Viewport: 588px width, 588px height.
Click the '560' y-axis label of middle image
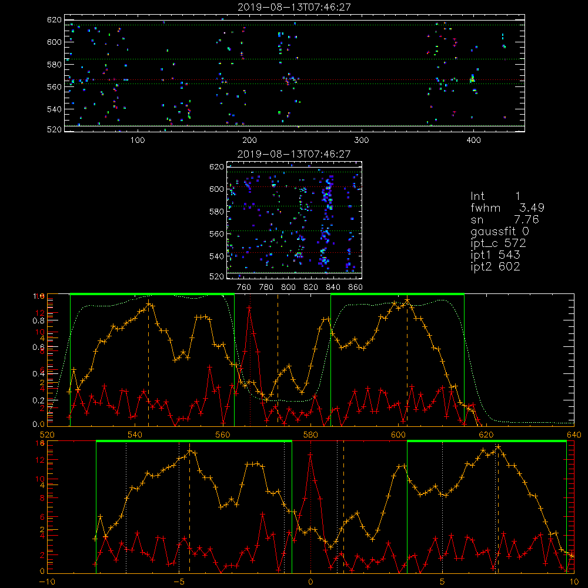click(217, 234)
